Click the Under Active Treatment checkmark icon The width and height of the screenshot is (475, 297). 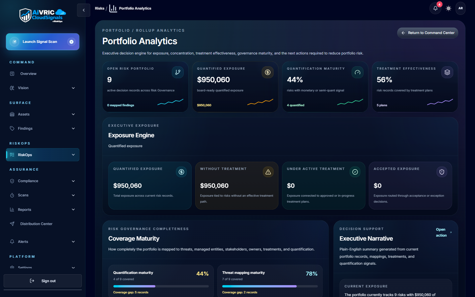point(355,172)
